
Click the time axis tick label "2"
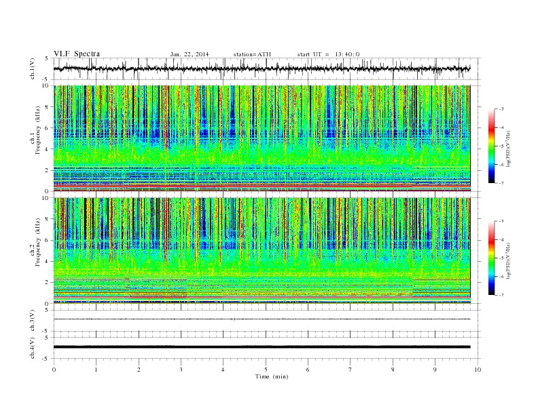pos(139,370)
